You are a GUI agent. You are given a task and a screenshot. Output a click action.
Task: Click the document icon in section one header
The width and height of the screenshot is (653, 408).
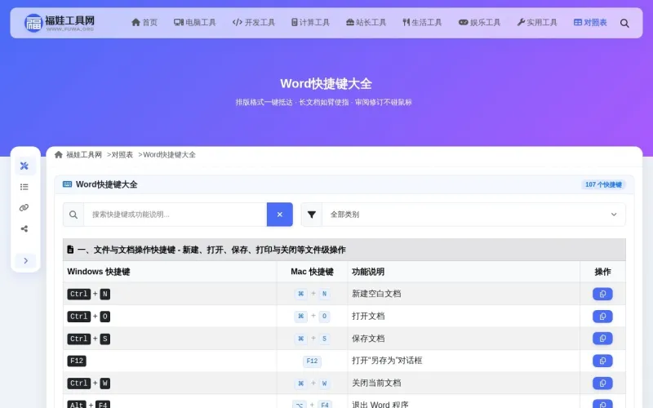pos(70,250)
